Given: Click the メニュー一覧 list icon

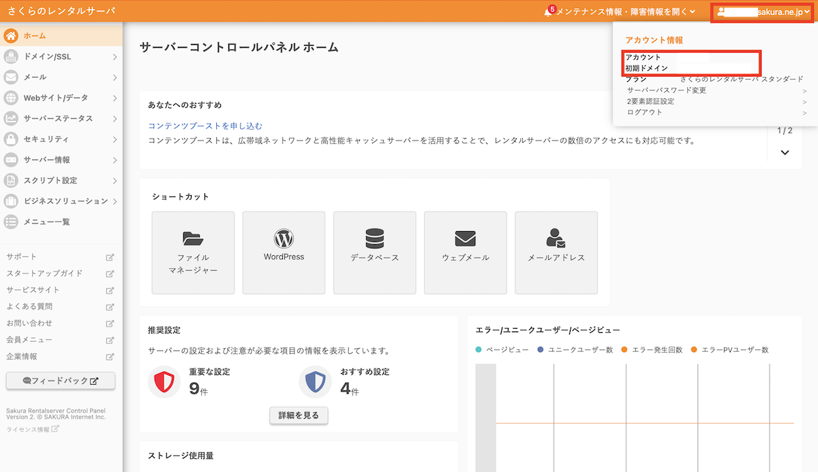Looking at the screenshot, I should tap(11, 222).
